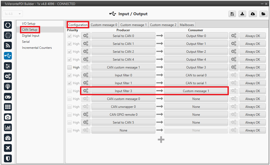Open consumer selector showing Custom message 1
The image size is (270, 165).
[x=196, y=91]
